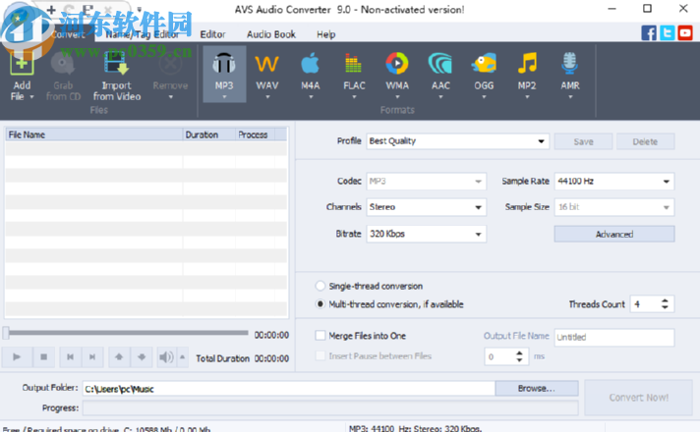Screen dimensions: 700x432
Task: Jump to next track
Action: point(92,357)
